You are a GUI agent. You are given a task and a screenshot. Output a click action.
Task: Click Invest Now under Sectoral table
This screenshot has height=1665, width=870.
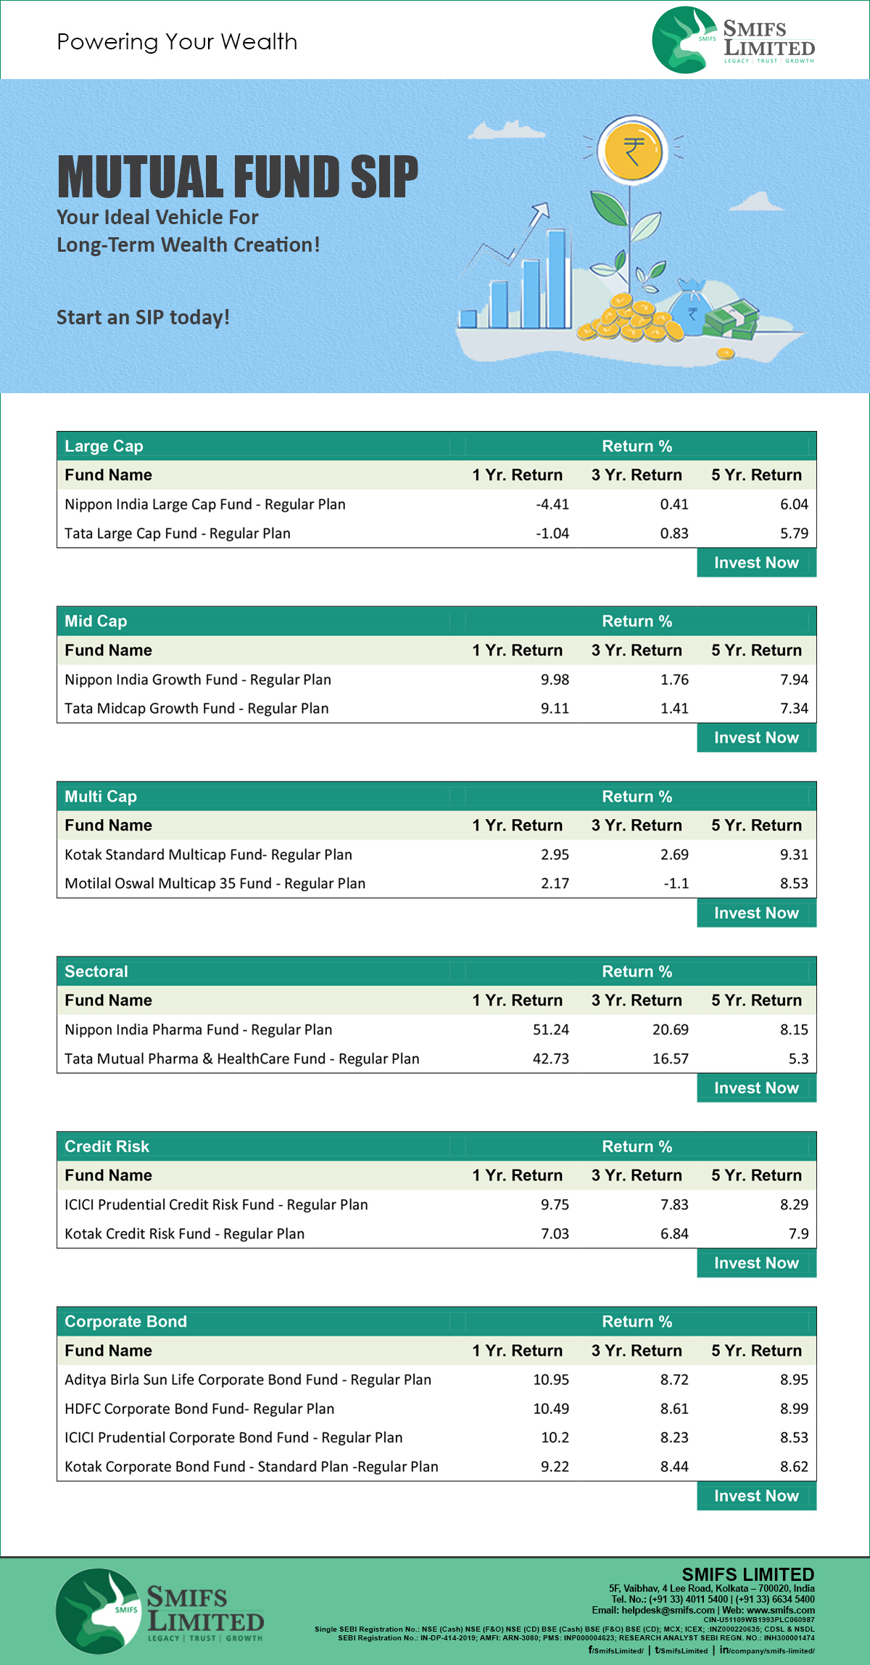pyautogui.click(x=756, y=1088)
